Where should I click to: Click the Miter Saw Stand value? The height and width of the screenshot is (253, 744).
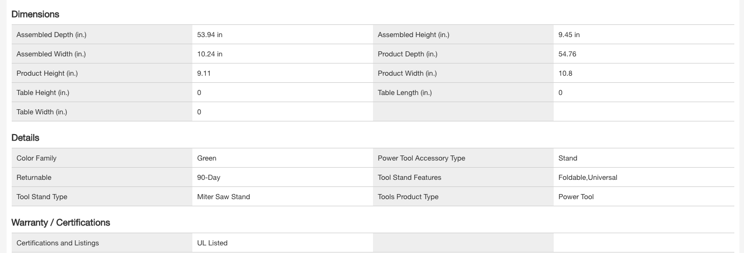[x=223, y=197]
